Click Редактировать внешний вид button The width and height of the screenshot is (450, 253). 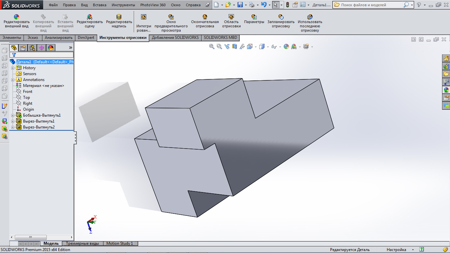tap(16, 21)
